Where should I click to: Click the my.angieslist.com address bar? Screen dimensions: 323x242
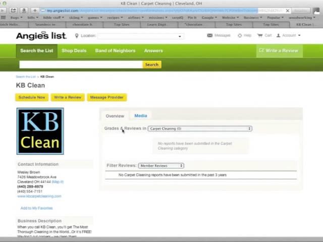163,11
